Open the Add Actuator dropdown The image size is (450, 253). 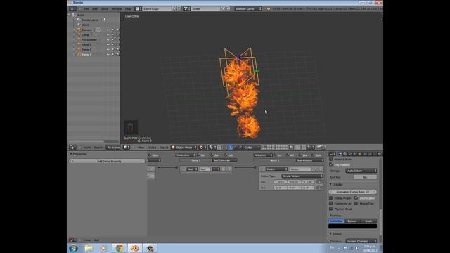click(309, 160)
